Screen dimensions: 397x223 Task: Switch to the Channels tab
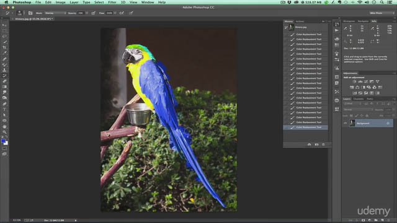pyautogui.click(x=359, y=99)
